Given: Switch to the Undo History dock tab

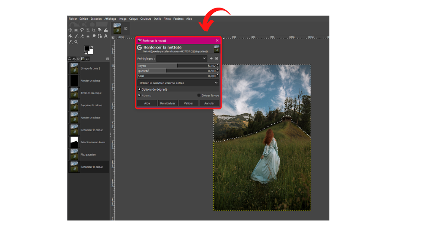Looking at the screenshot, I should 78,59.
